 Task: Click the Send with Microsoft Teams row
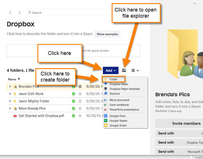(179, 151)
